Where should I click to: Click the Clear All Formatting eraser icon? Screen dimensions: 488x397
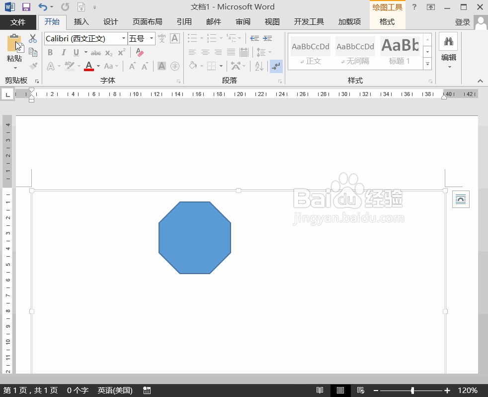click(140, 52)
